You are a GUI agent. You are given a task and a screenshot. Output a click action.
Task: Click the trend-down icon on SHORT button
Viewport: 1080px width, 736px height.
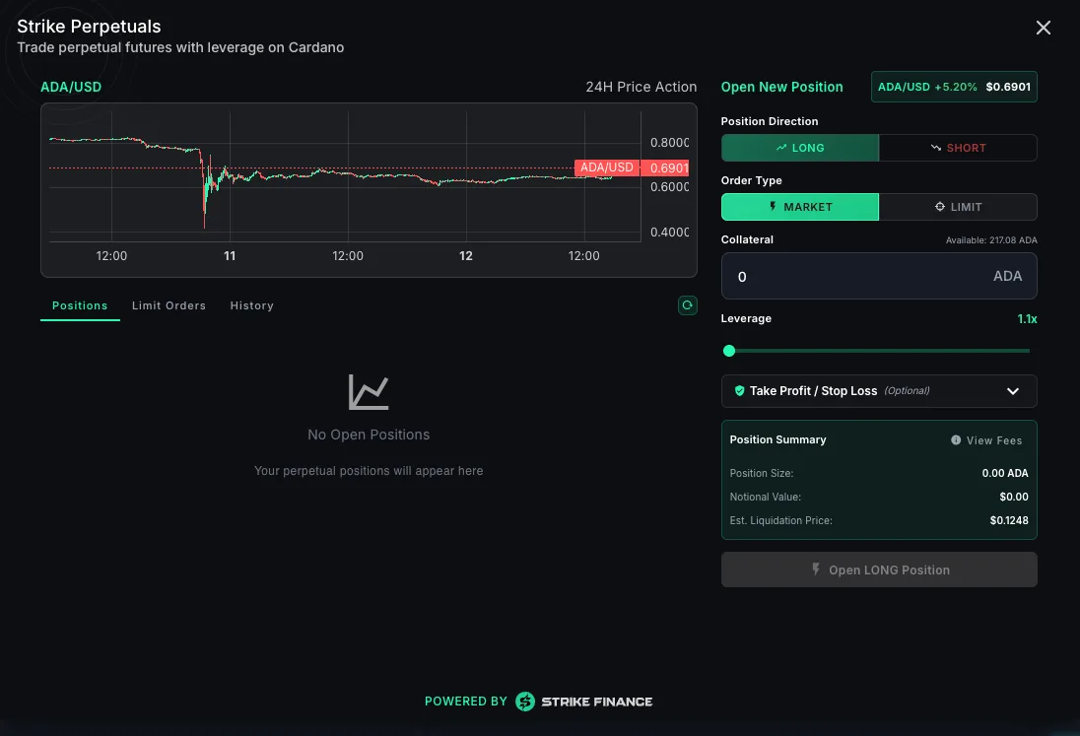[x=936, y=148]
